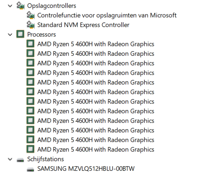
Task: Select the SAMSUNG MZVLQ512HBLU-00BTW drive
Action: coord(86,169)
